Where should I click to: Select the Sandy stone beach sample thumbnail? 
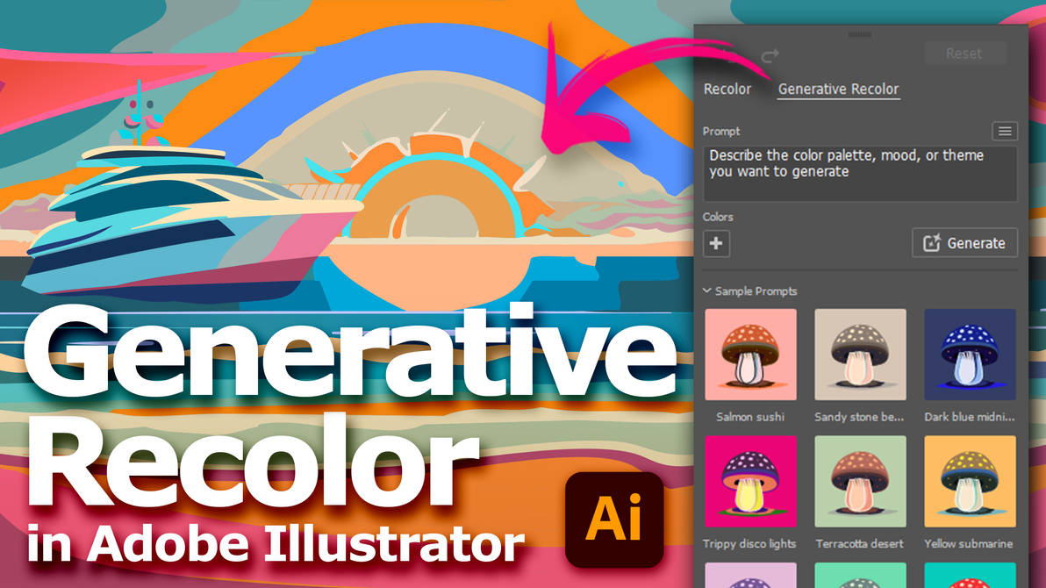pos(860,355)
